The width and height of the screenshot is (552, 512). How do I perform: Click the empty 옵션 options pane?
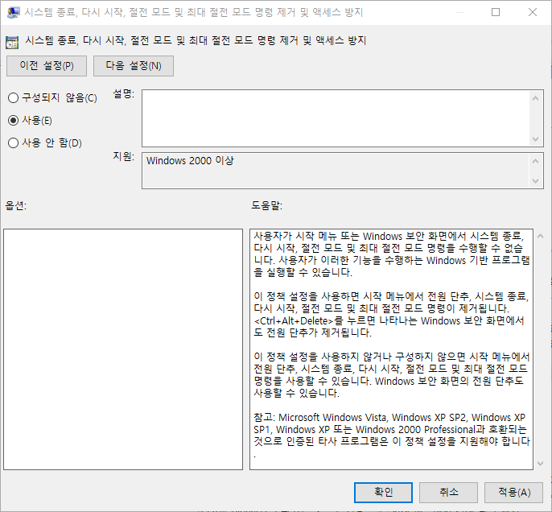point(123,349)
